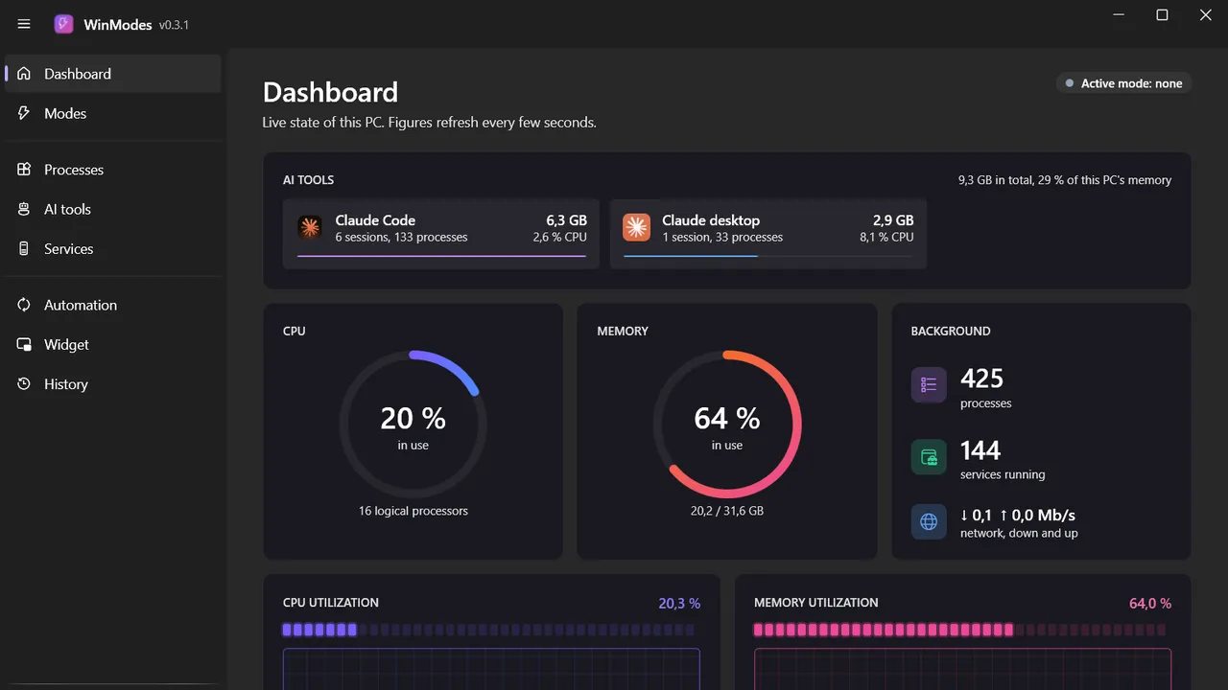Go to the Dashboard page

(113, 74)
